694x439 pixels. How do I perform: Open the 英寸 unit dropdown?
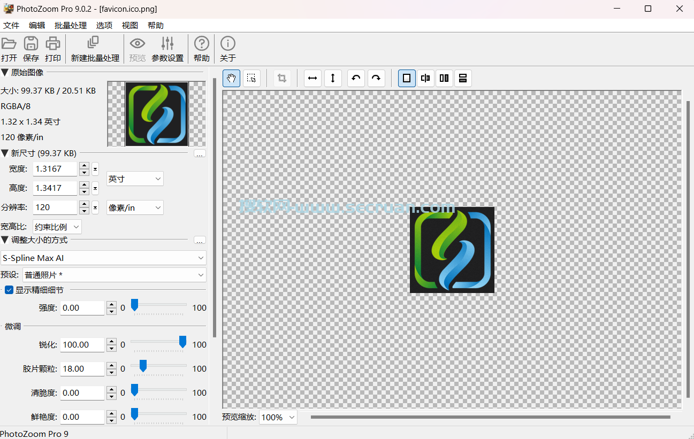pyautogui.click(x=135, y=179)
